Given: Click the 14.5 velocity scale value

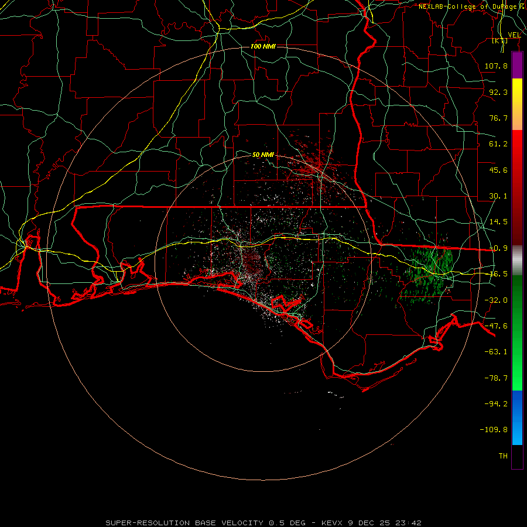Looking at the screenshot, I should tap(498, 222).
